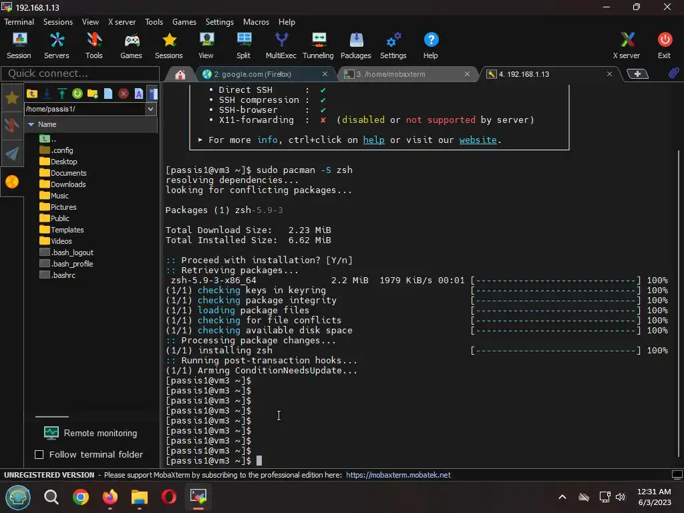Open the Session toolbar icon

pos(19,45)
